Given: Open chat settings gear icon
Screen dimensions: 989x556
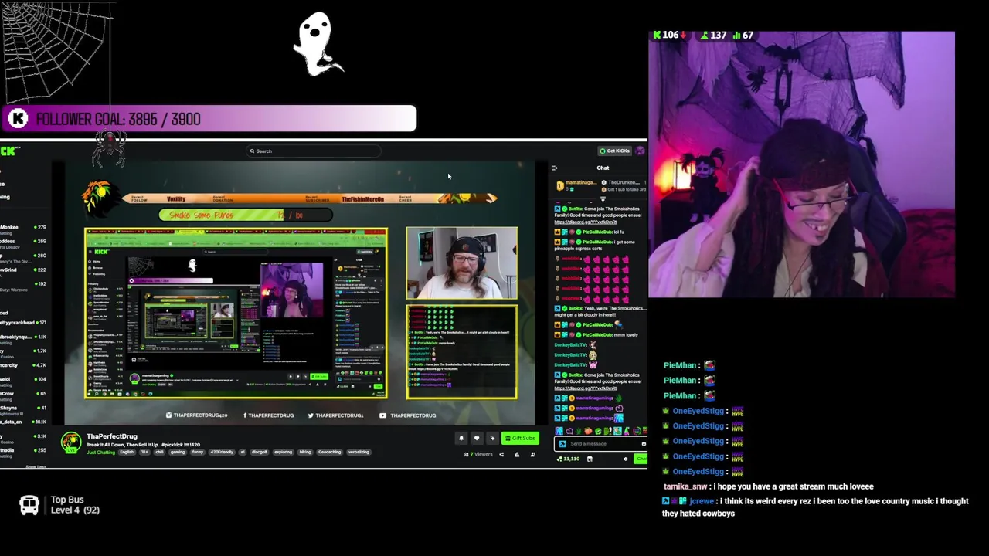Looking at the screenshot, I should click(625, 459).
